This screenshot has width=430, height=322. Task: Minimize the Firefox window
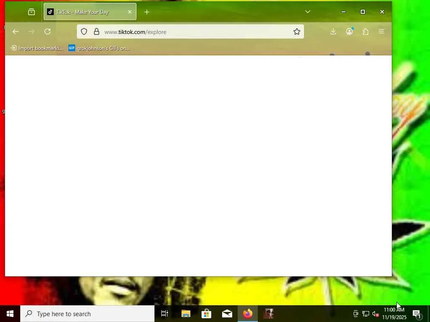click(x=343, y=12)
